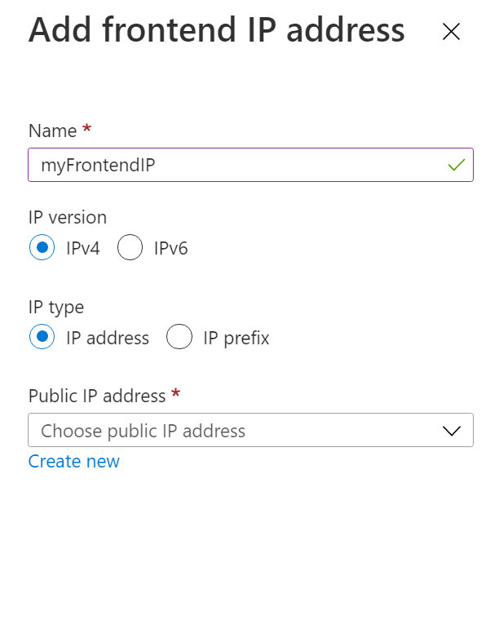Click the IPv6 label text
This screenshot has height=638, width=499.
(x=171, y=248)
